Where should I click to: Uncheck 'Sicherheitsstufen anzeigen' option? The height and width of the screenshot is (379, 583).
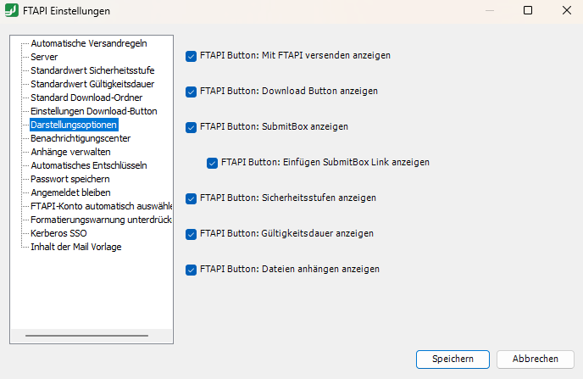(x=192, y=198)
